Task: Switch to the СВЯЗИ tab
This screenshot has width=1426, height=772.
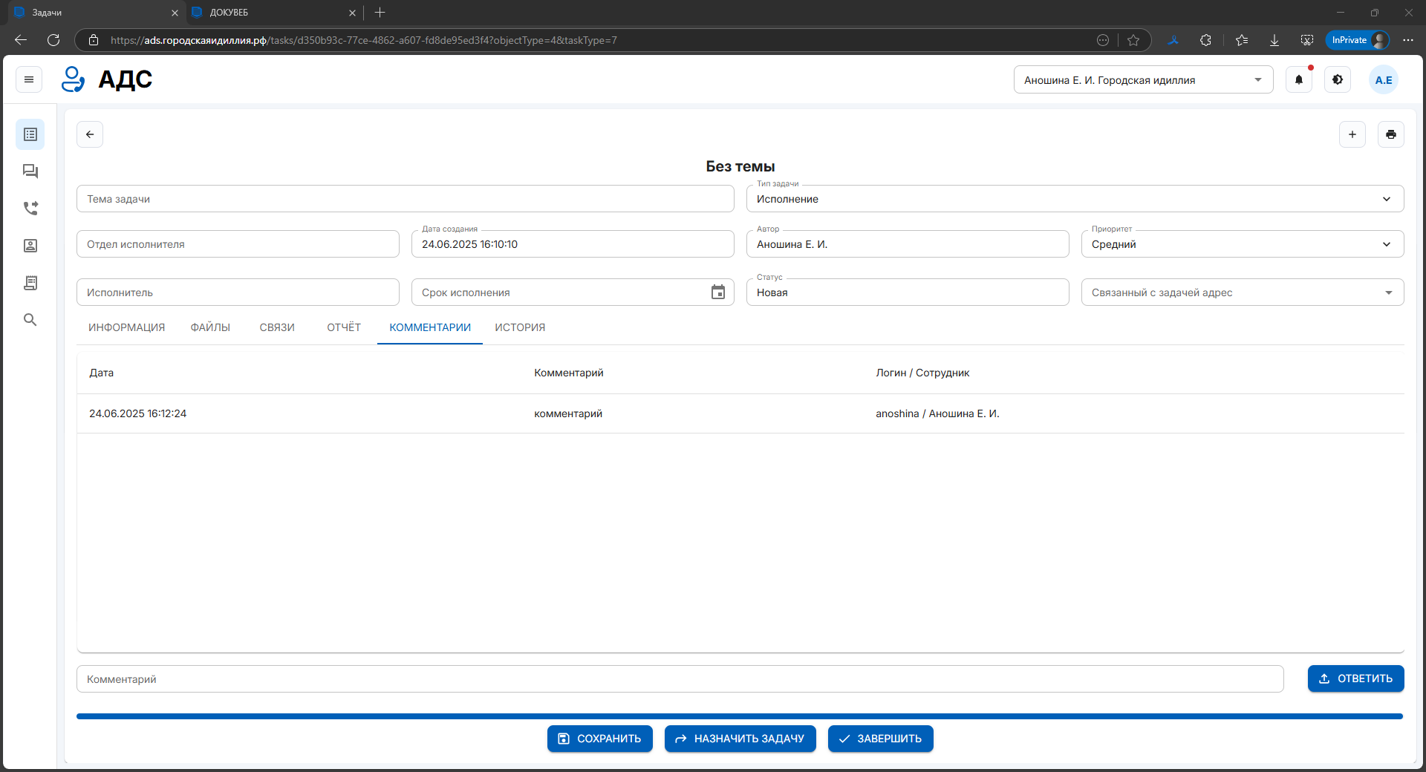Action: [277, 327]
